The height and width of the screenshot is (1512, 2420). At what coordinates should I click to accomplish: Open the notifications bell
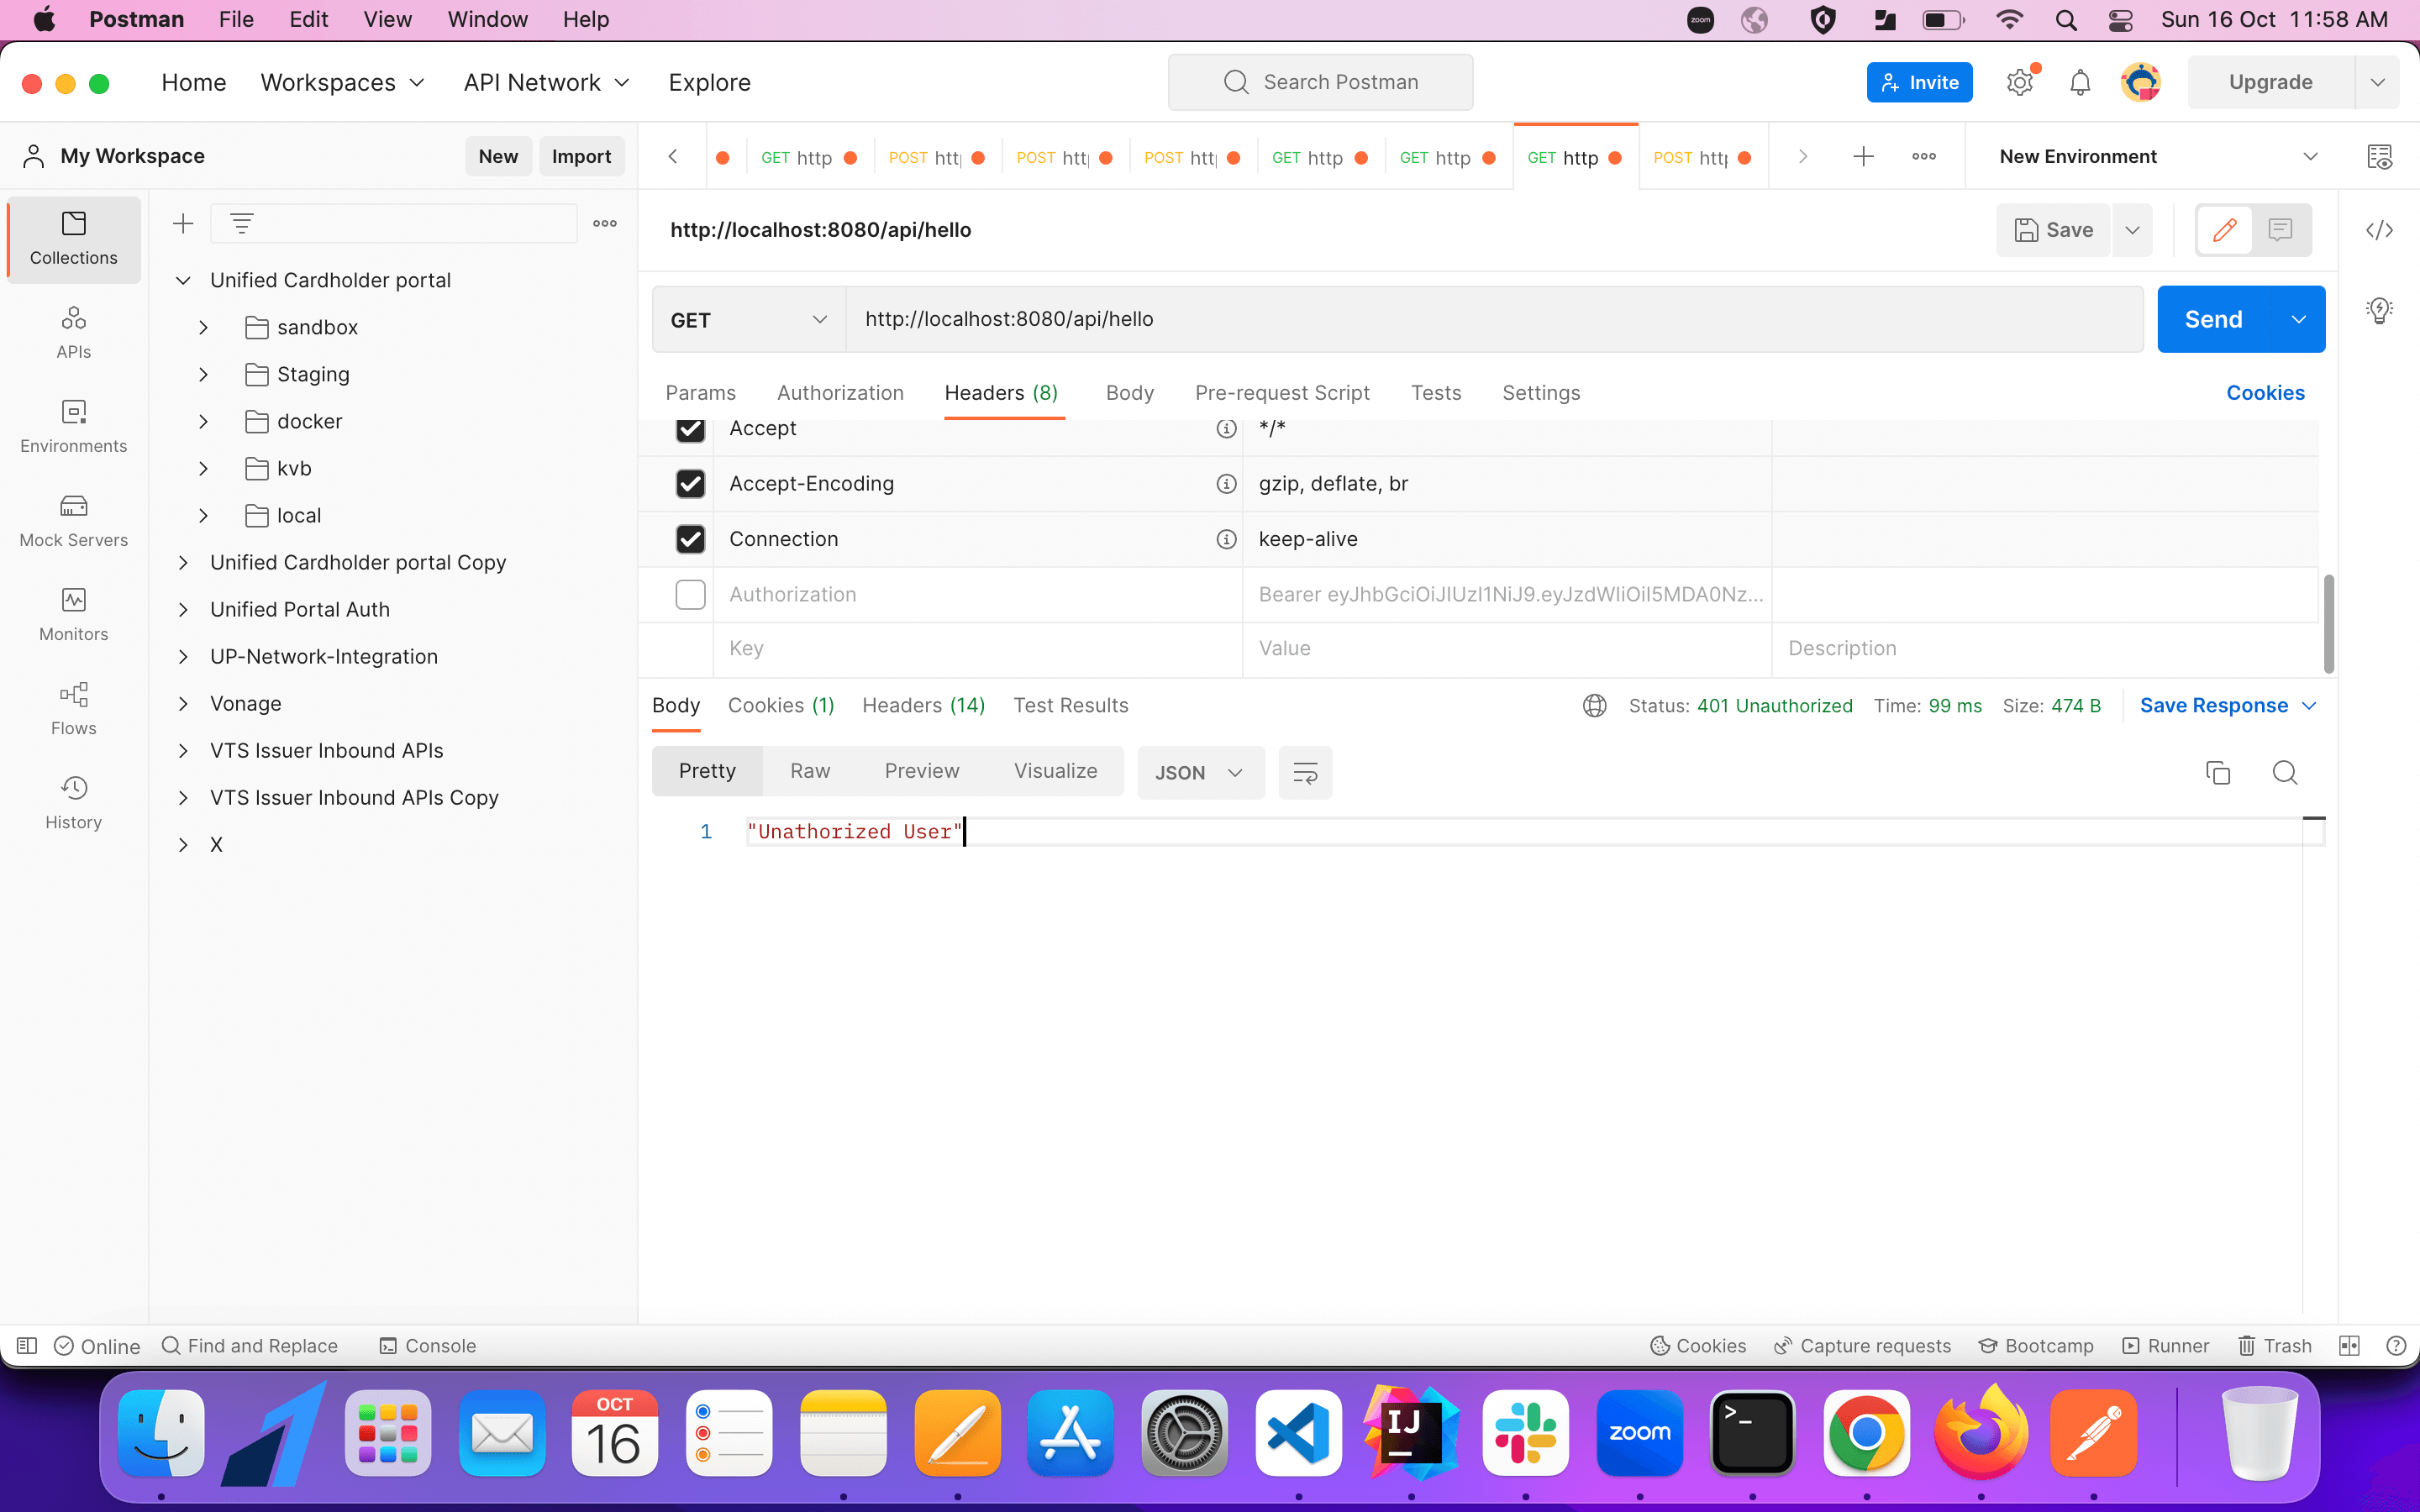tap(2080, 82)
